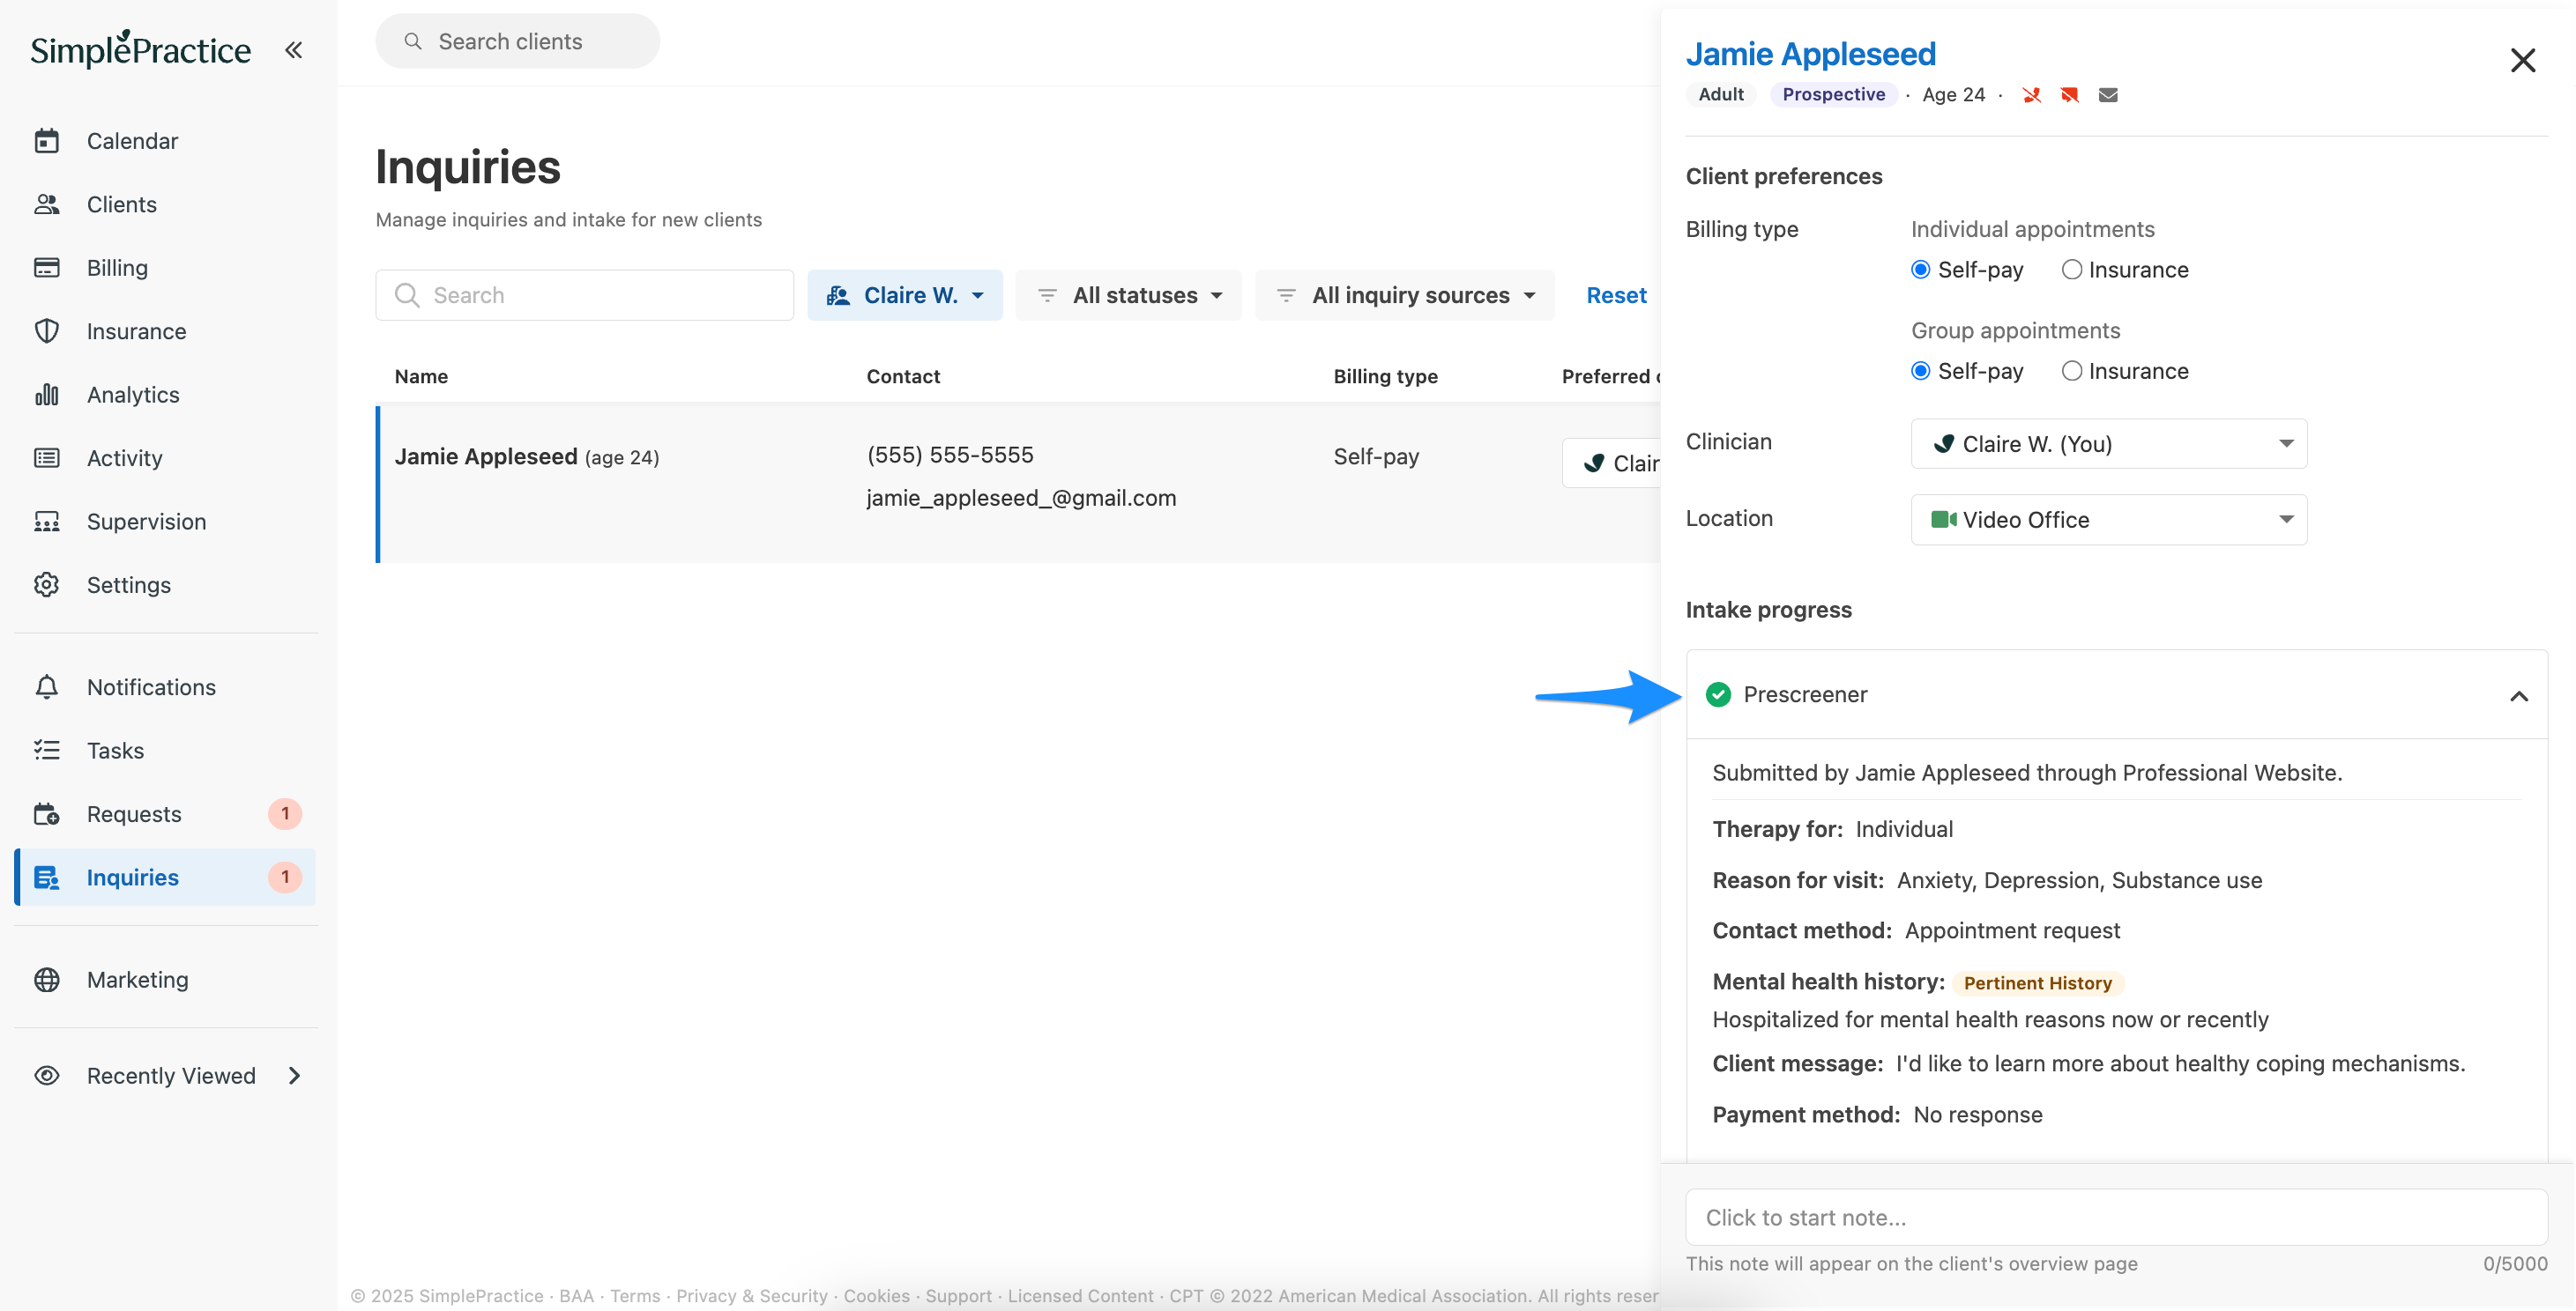Open the Cookies footer link
The width and height of the screenshot is (2576, 1311).
pos(876,1296)
